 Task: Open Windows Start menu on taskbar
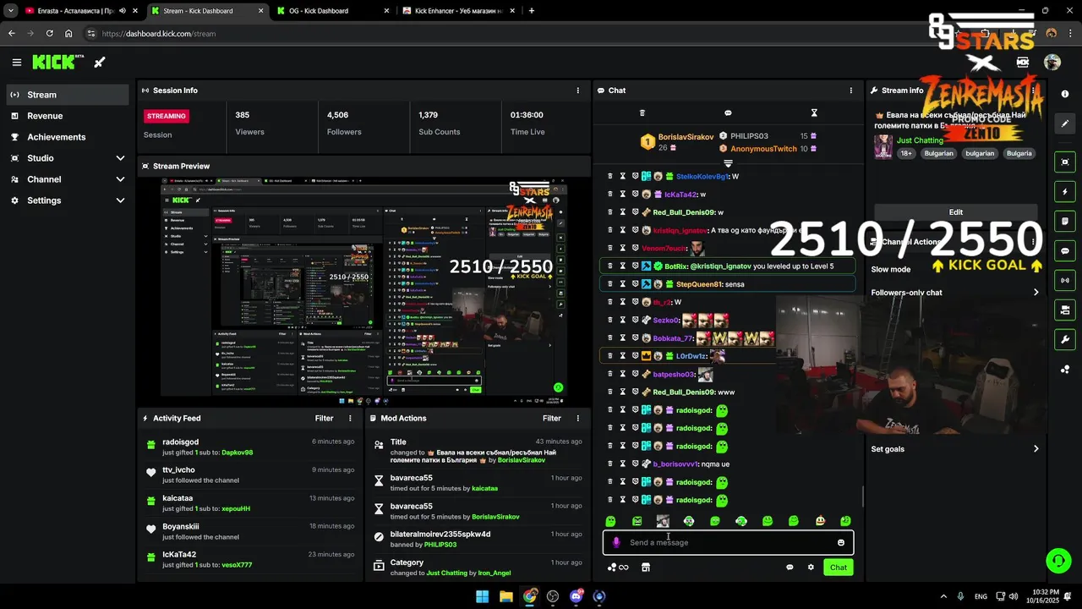coord(482,596)
